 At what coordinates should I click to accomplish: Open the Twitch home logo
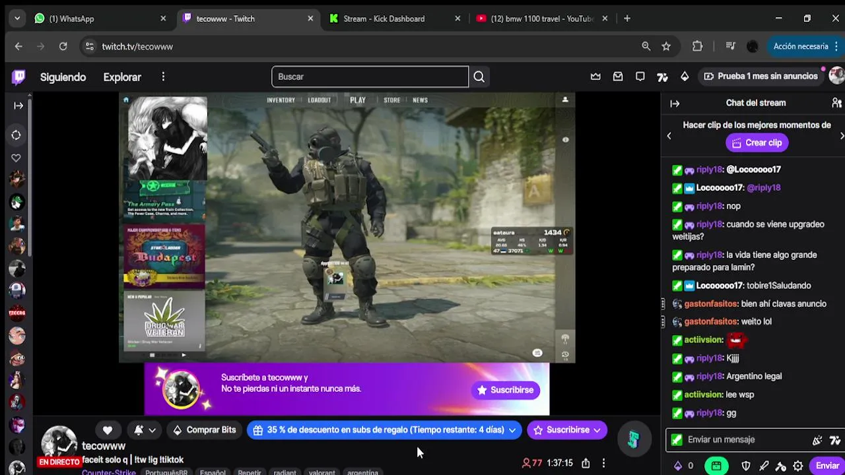(18, 77)
